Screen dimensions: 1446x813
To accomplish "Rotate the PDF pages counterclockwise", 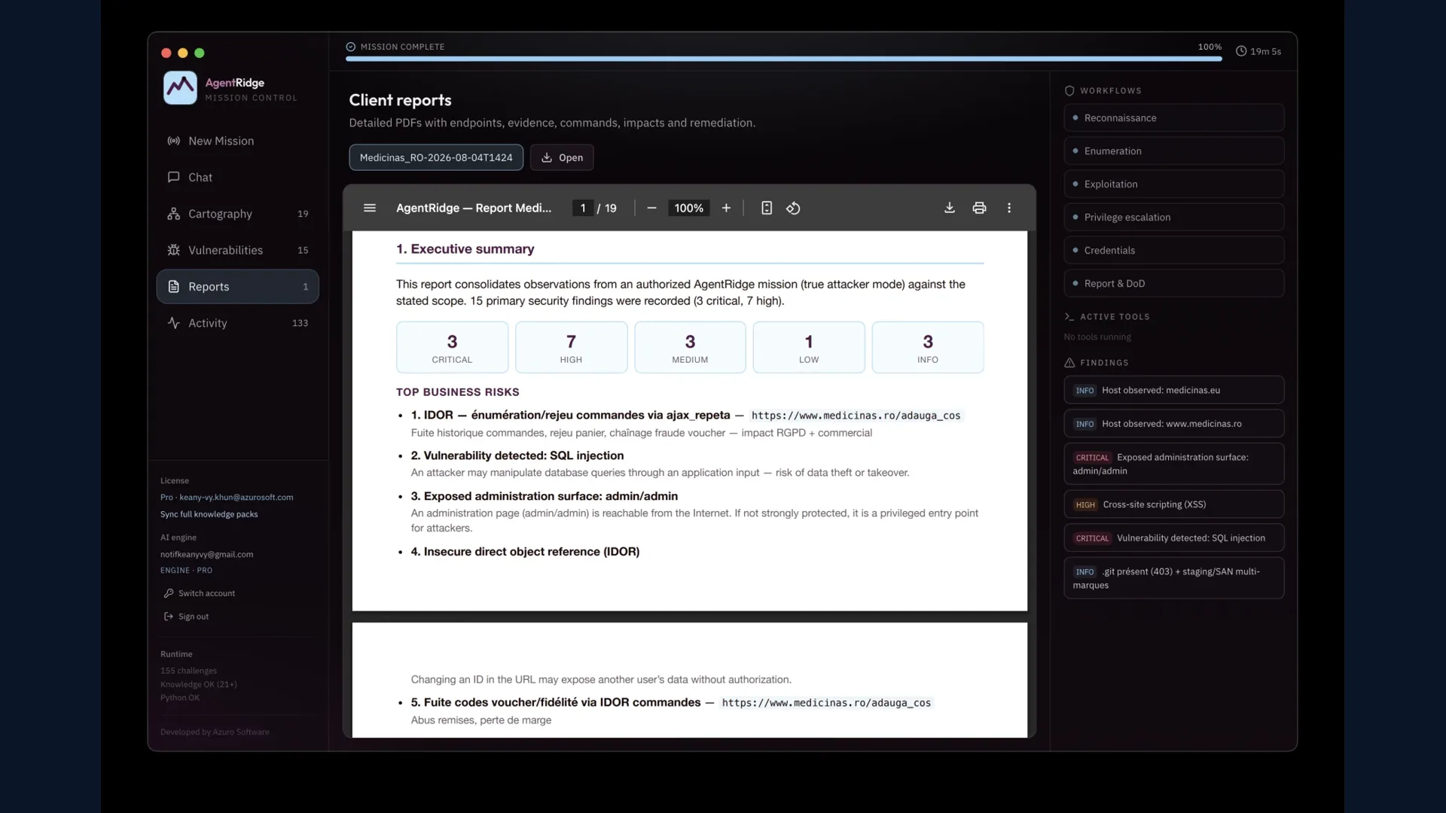I will click(793, 208).
